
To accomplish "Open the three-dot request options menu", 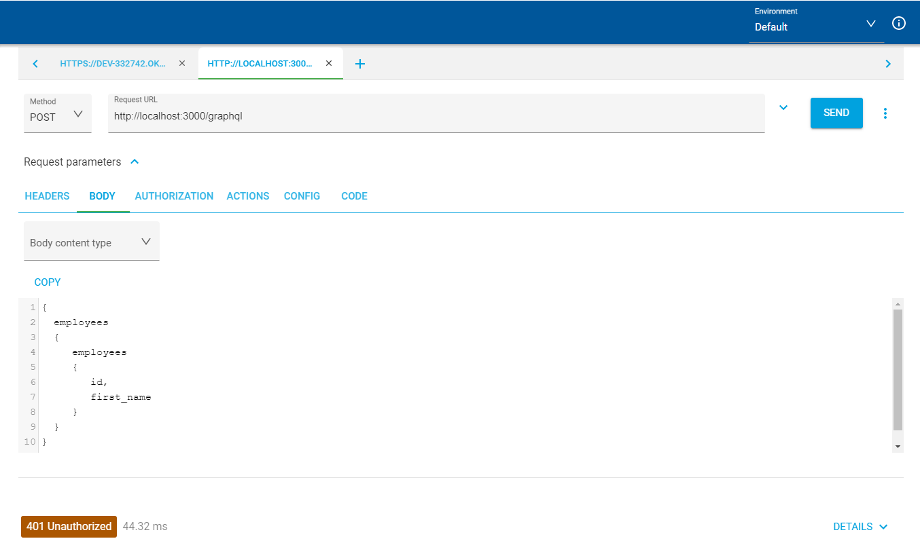I will (x=885, y=113).
